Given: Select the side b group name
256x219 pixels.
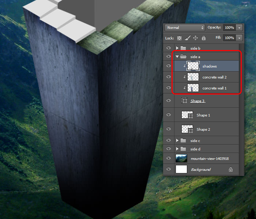Looking at the screenshot, I should pyautogui.click(x=195, y=48).
